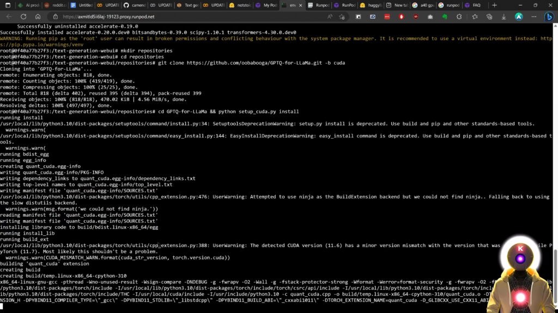
Task: Click the 'running bdist_egg' output line
Action: pyautogui.click(x=24, y=154)
